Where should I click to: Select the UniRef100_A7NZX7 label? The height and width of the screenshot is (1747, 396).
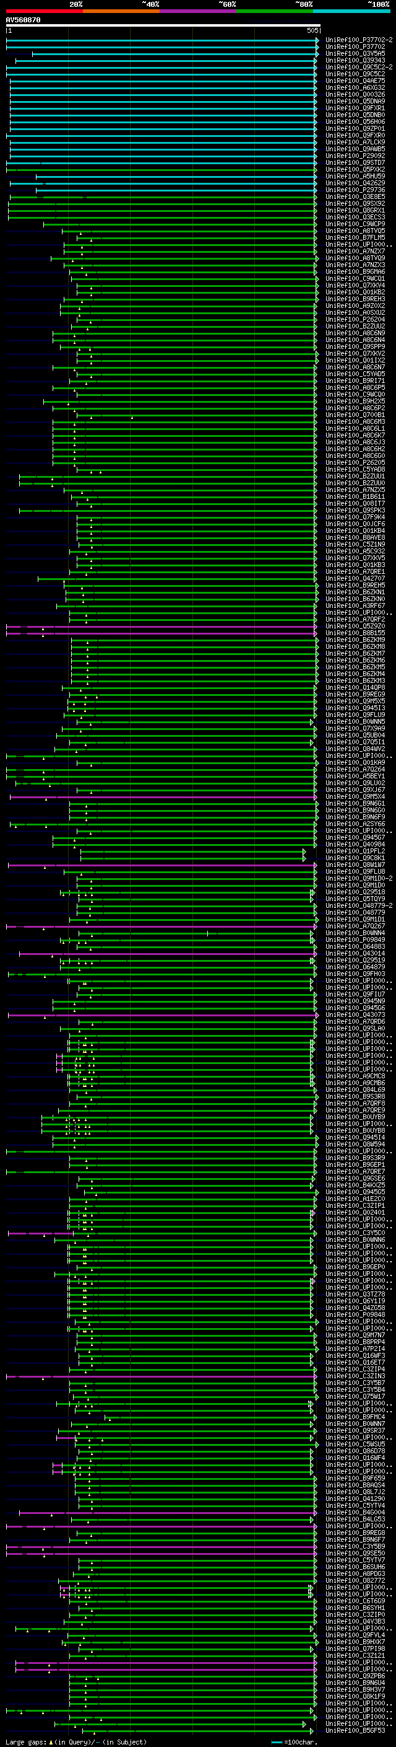[x=355, y=251]
